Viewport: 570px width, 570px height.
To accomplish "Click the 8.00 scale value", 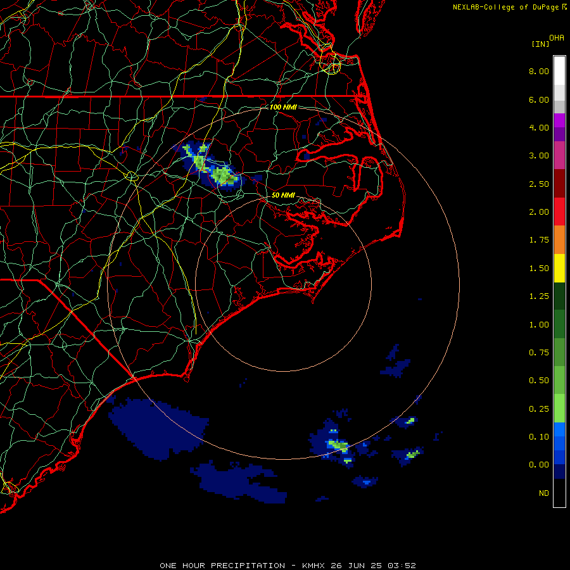I will click(x=539, y=71).
